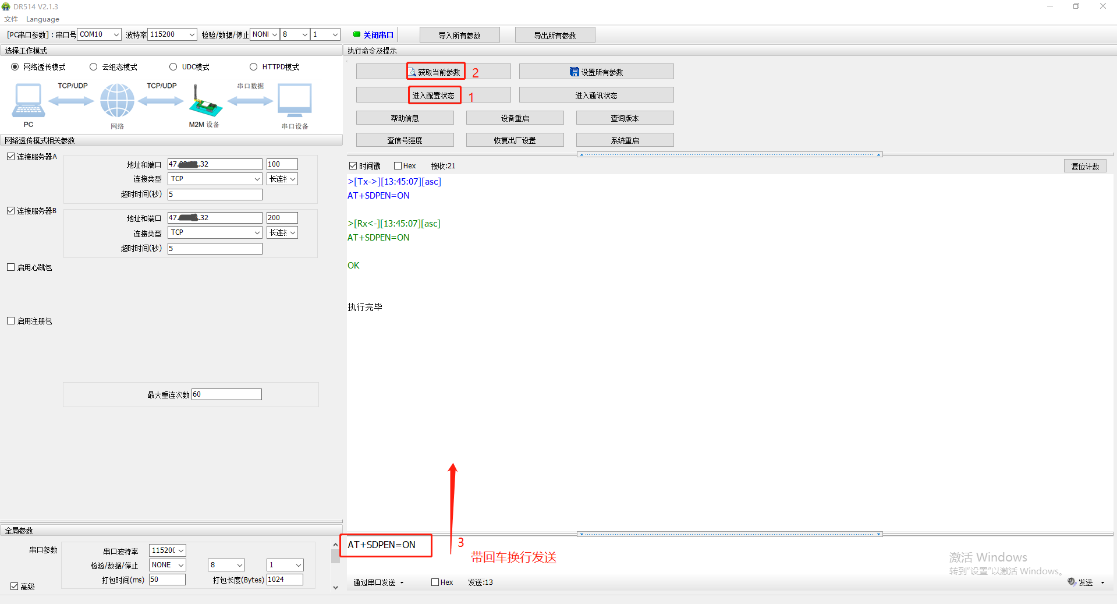Image resolution: width=1117 pixels, height=604 pixels.
Task: Click the network globe icon in diagram
Action: (117, 101)
